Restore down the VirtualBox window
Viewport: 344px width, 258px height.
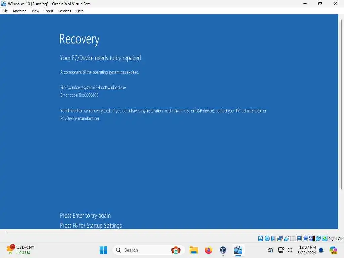pyautogui.click(x=320, y=3)
